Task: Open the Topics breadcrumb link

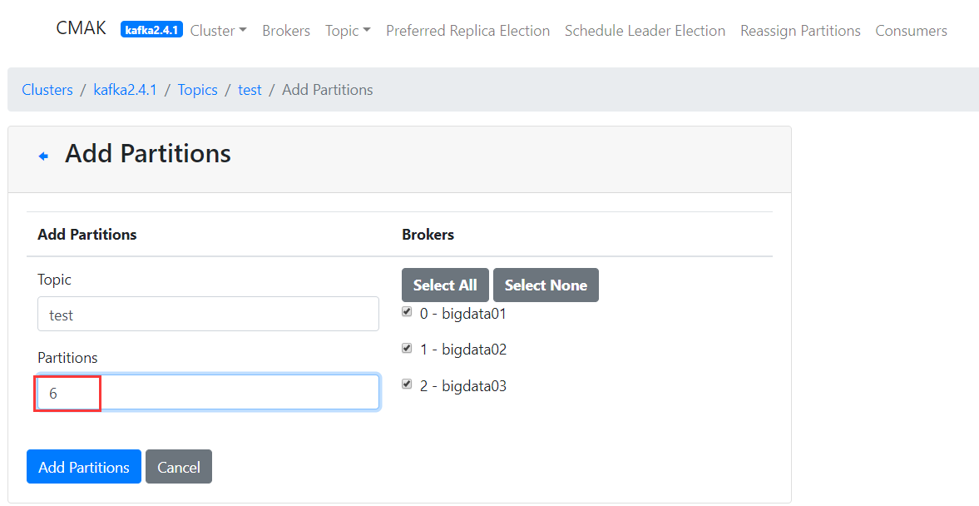Action: tap(197, 90)
